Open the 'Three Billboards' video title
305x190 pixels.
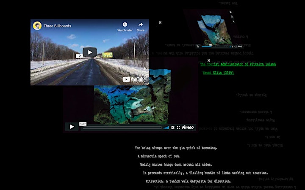(57, 26)
